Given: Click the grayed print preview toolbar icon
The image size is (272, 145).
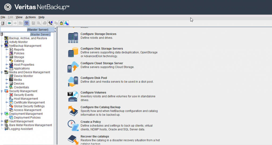Looking at the screenshot, I should click(x=39, y=23).
